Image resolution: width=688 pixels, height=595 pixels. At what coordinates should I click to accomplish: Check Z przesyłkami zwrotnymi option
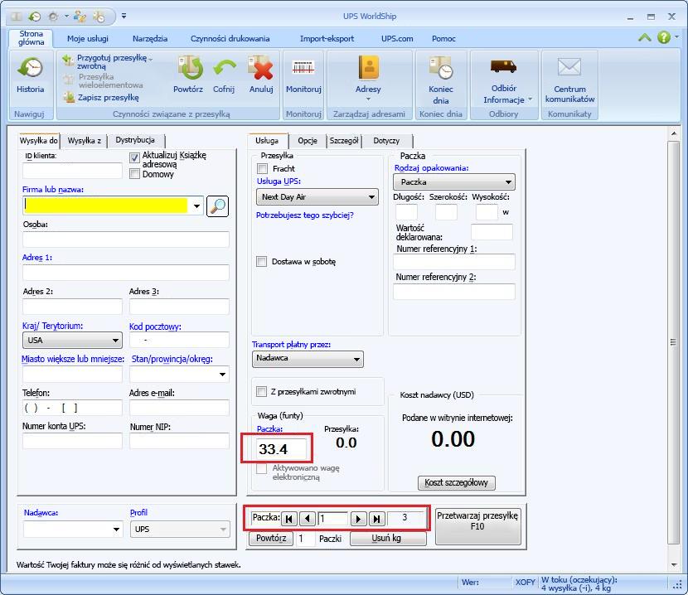pyautogui.click(x=261, y=391)
